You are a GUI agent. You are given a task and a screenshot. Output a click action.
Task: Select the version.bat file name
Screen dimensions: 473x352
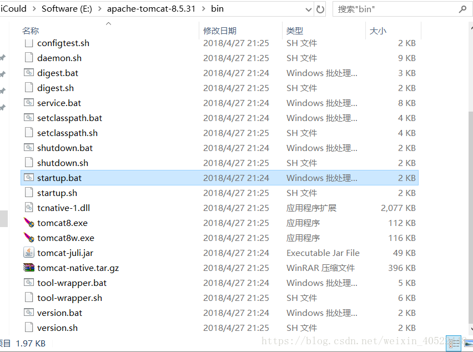coord(59,313)
